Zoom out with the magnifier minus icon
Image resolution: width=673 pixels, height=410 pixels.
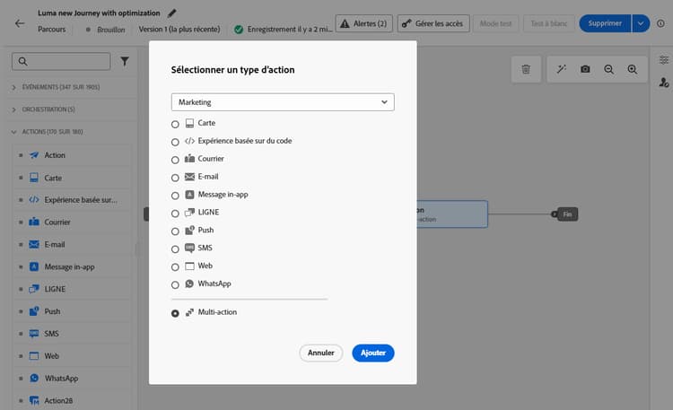tap(608, 69)
